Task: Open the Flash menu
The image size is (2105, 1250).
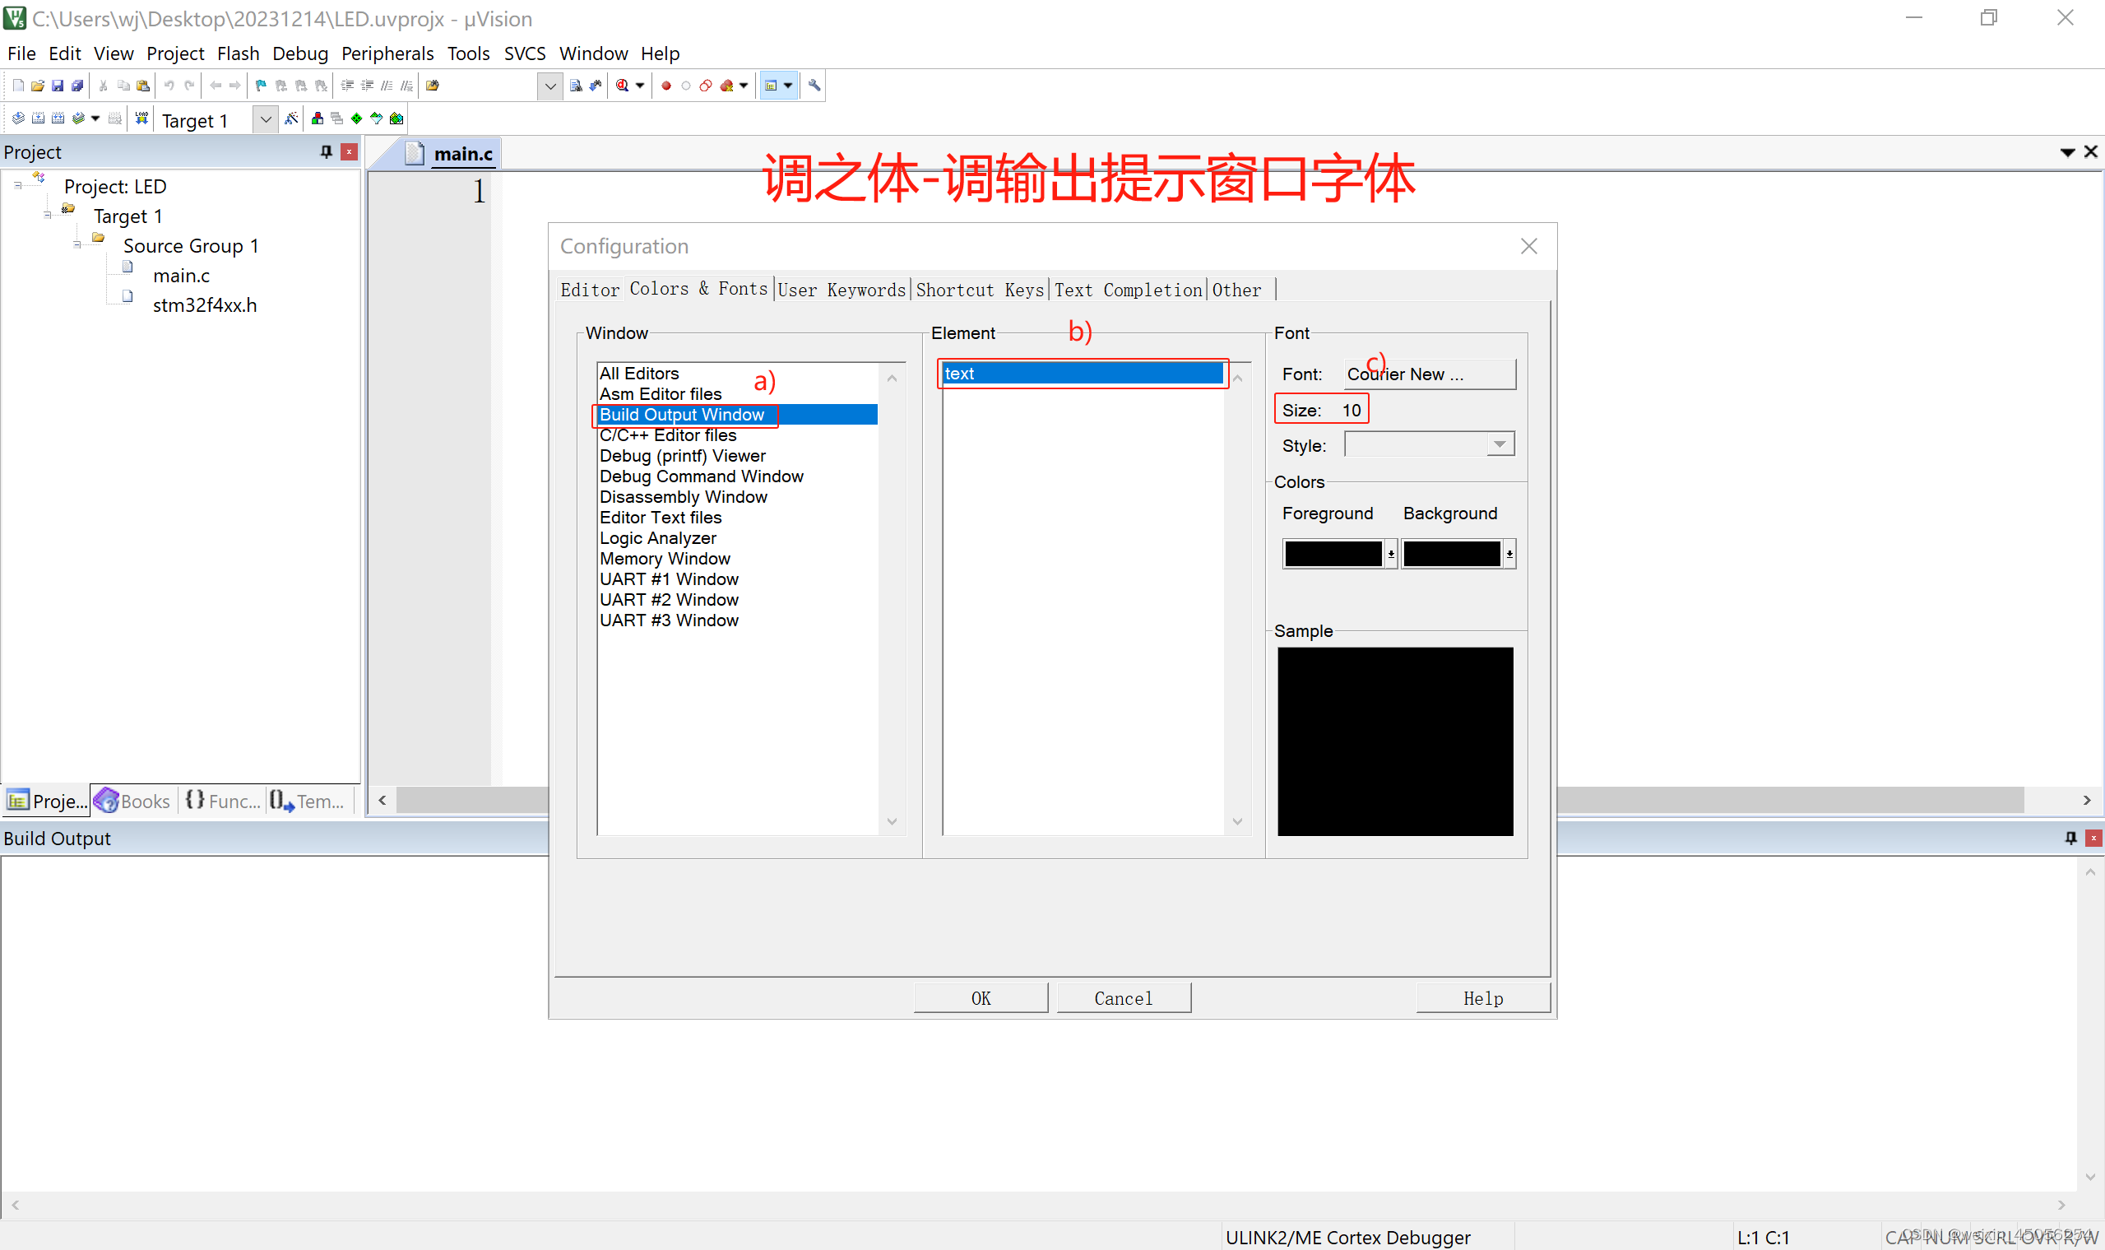Action: (239, 53)
